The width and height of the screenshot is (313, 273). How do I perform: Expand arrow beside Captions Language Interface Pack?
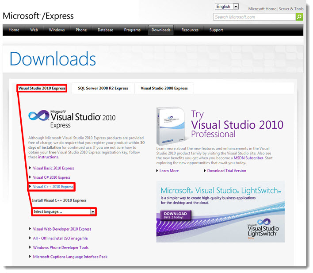coord(30,256)
